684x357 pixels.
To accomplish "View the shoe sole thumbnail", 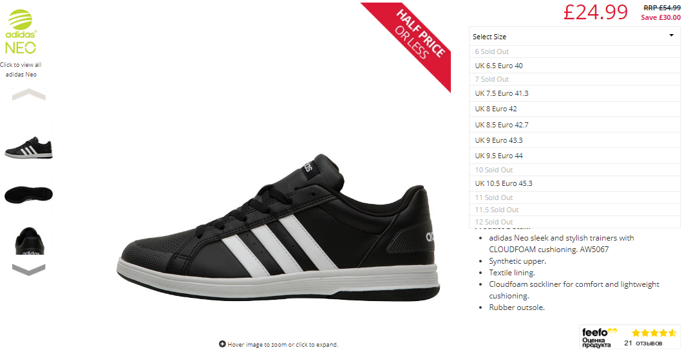I will coord(29,194).
